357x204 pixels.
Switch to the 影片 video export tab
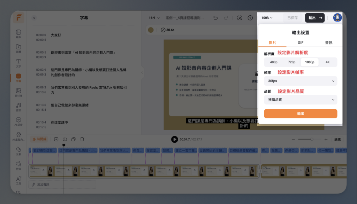[272, 42]
